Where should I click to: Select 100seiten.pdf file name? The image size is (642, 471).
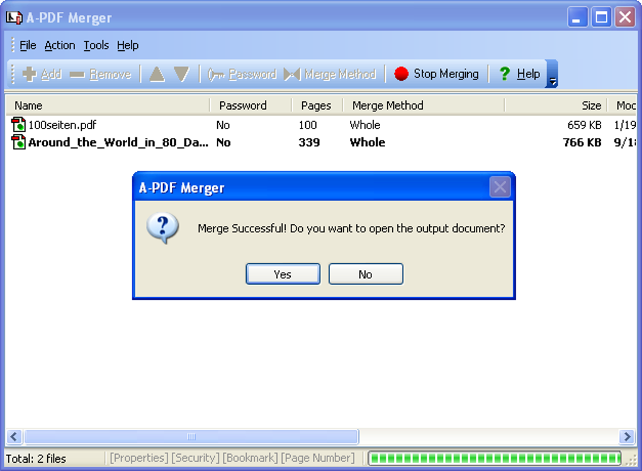[x=62, y=125]
